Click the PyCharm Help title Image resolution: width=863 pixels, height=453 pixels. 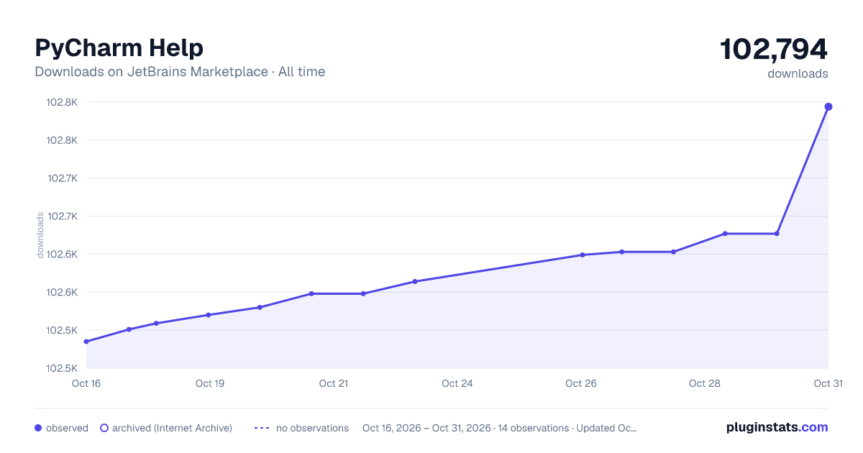(119, 47)
